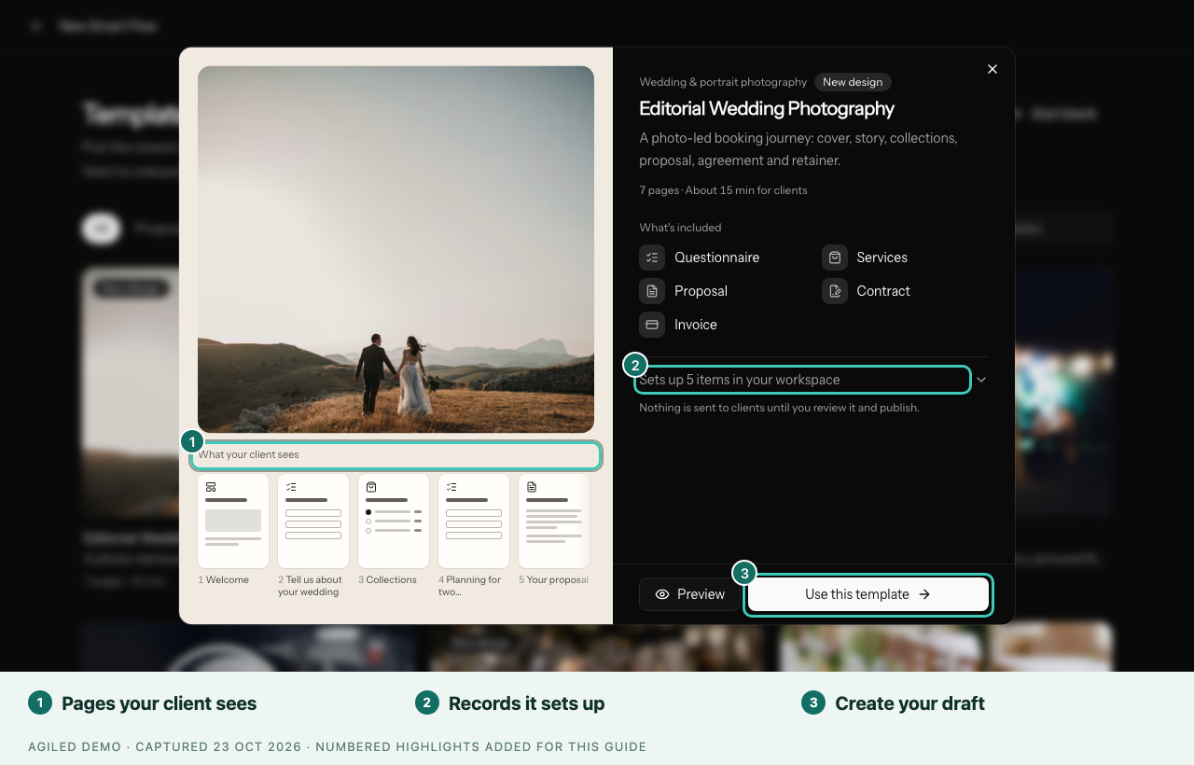Click the What's included heading
1194x765 pixels.
[680, 228]
